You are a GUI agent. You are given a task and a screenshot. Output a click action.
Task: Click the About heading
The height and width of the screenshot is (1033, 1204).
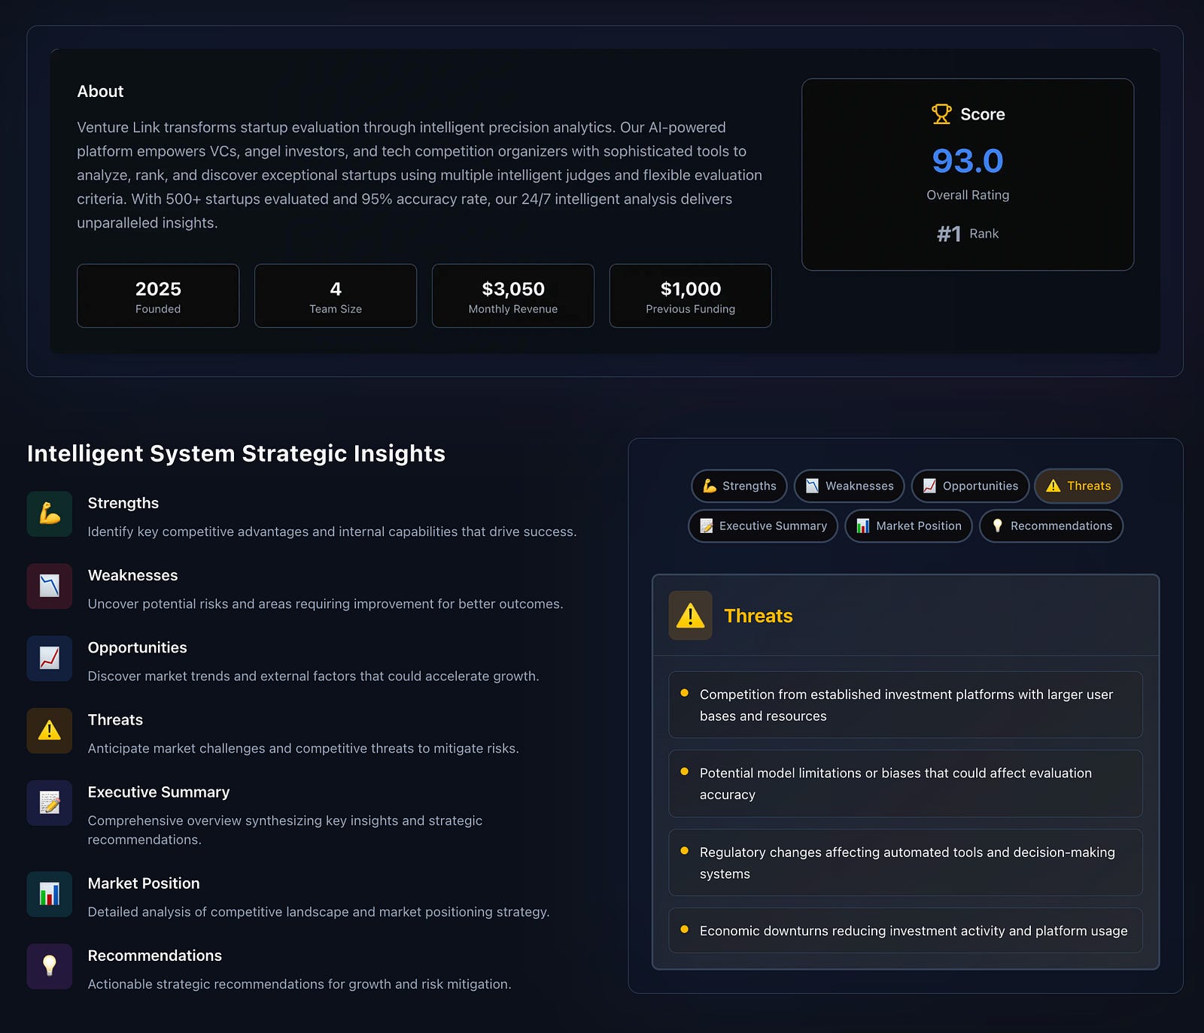pos(100,92)
